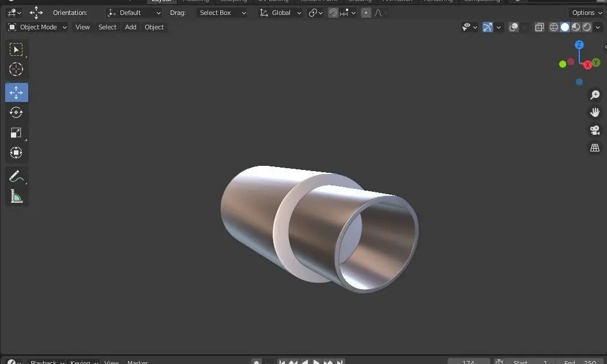Click the zoom magnifier viewport icon
Viewport: 607px width, 364px height.
595,95
